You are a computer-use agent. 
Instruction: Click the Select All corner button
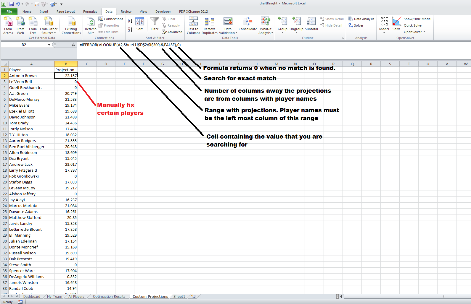(x=5, y=64)
